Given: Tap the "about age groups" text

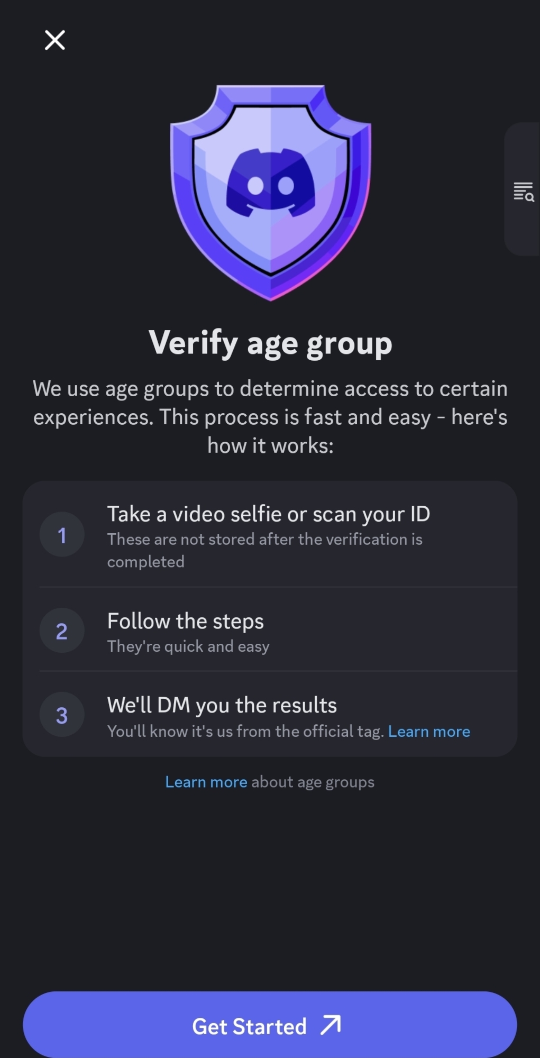Looking at the screenshot, I should 313,782.
